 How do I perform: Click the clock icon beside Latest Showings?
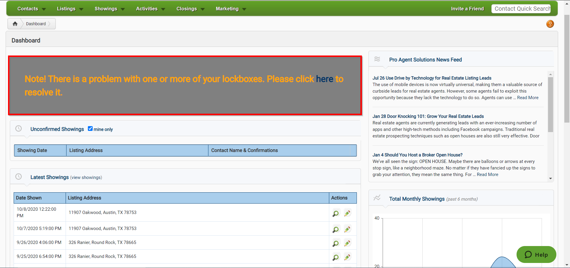[x=18, y=177]
